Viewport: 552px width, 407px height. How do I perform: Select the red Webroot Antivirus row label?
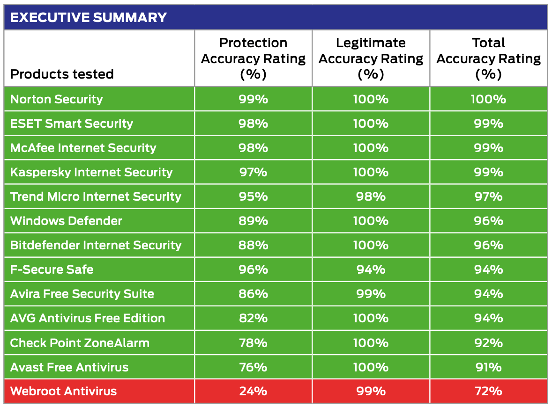pos(64,391)
